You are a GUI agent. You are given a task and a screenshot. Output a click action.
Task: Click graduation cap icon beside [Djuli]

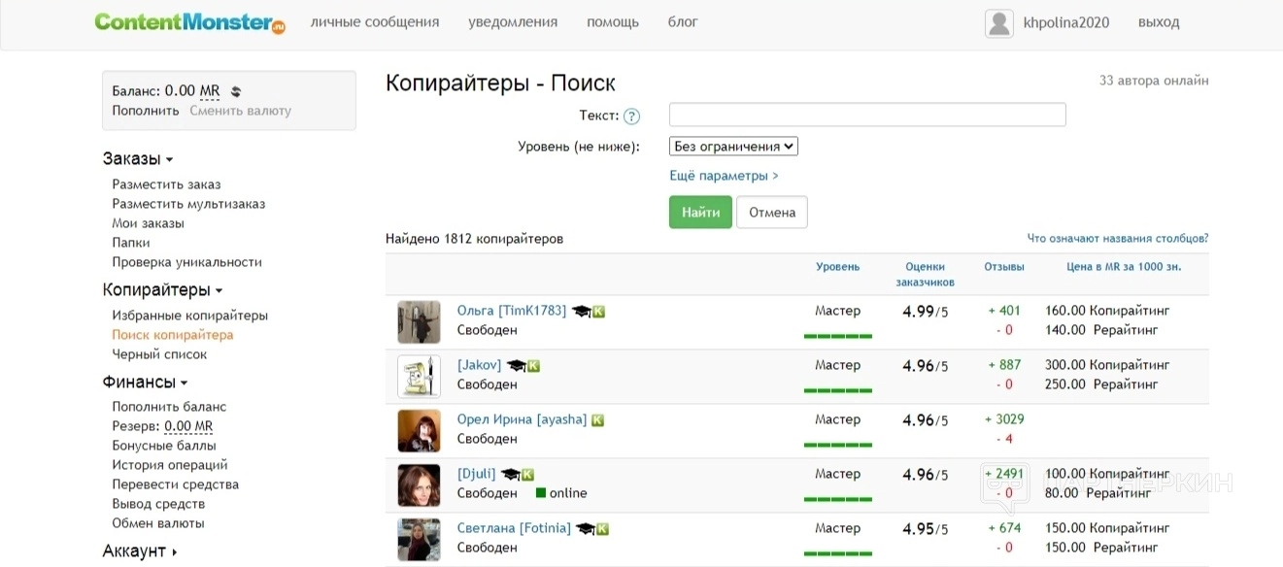(510, 475)
